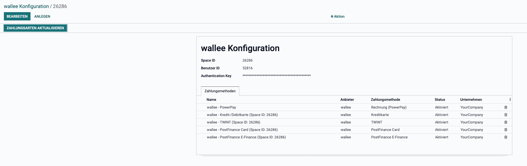Sort by the Anbieter column header
The width and height of the screenshot is (527, 166).
click(x=347, y=100)
